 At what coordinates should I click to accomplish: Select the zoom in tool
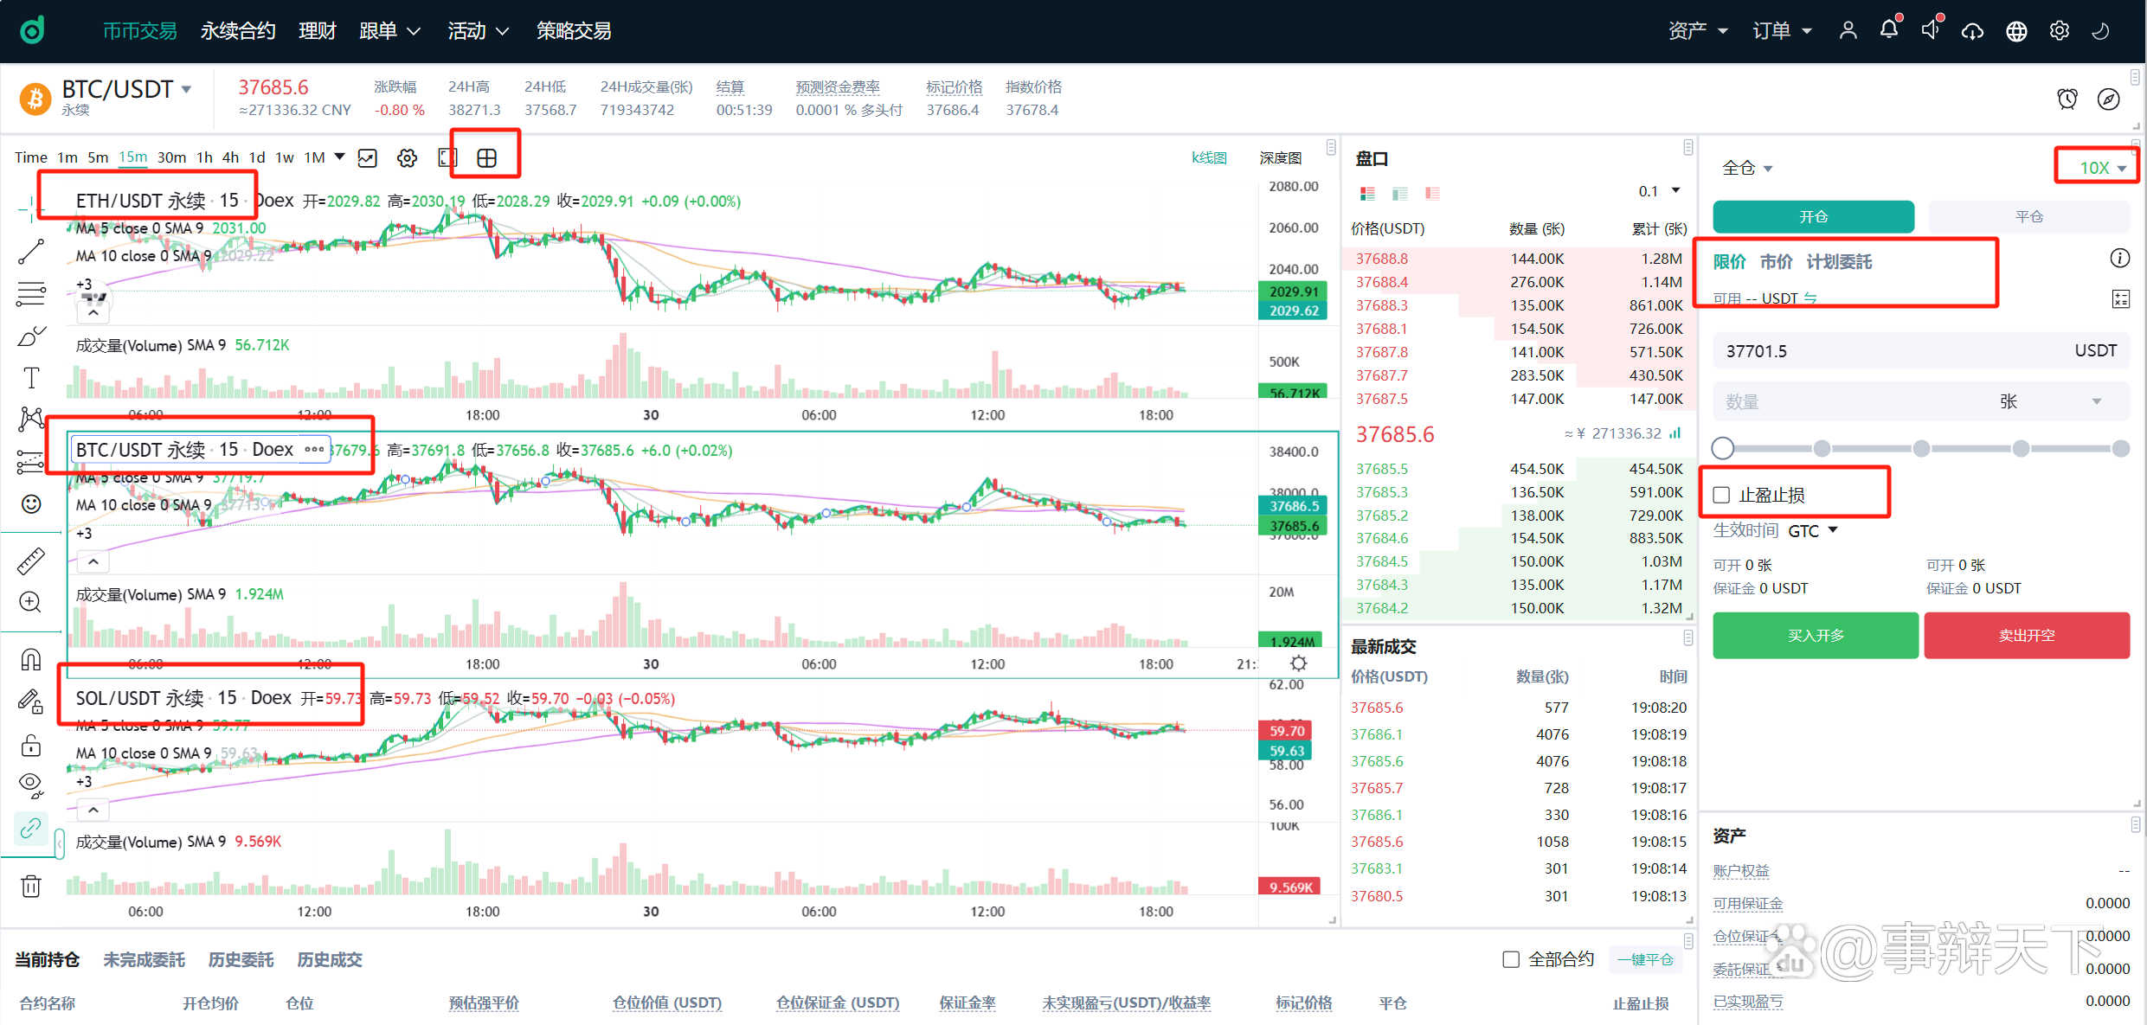[x=31, y=602]
